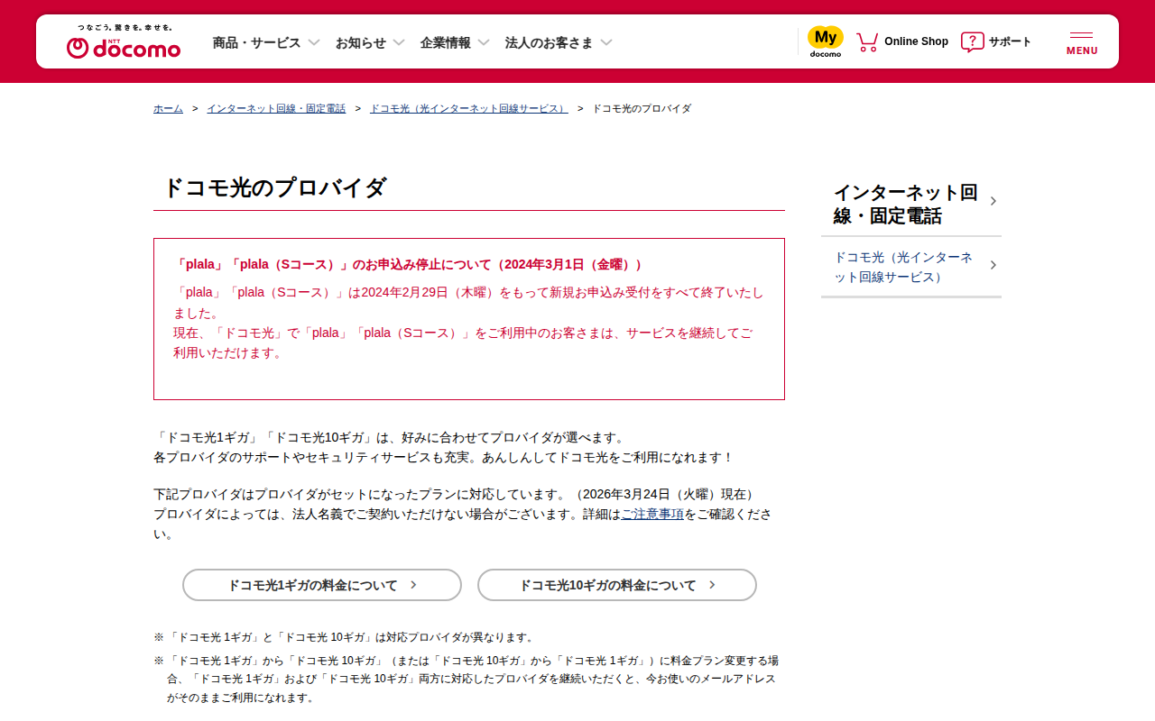This screenshot has height=721, width=1155.
Task: Click the red notice text 新規お申込み受付をすべて終了
Action: (x=627, y=292)
